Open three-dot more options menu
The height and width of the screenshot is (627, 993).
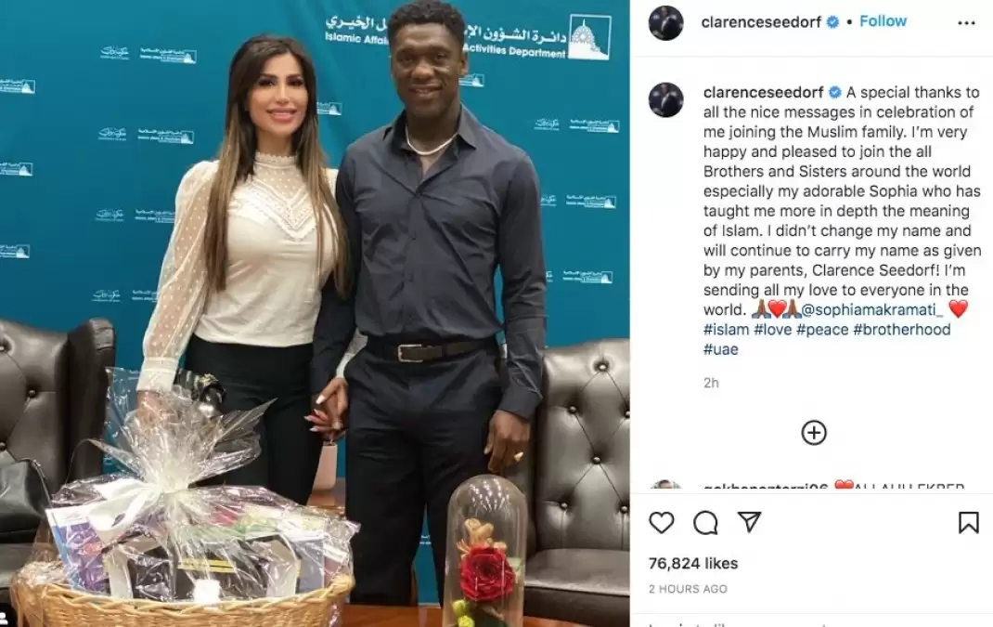[966, 23]
